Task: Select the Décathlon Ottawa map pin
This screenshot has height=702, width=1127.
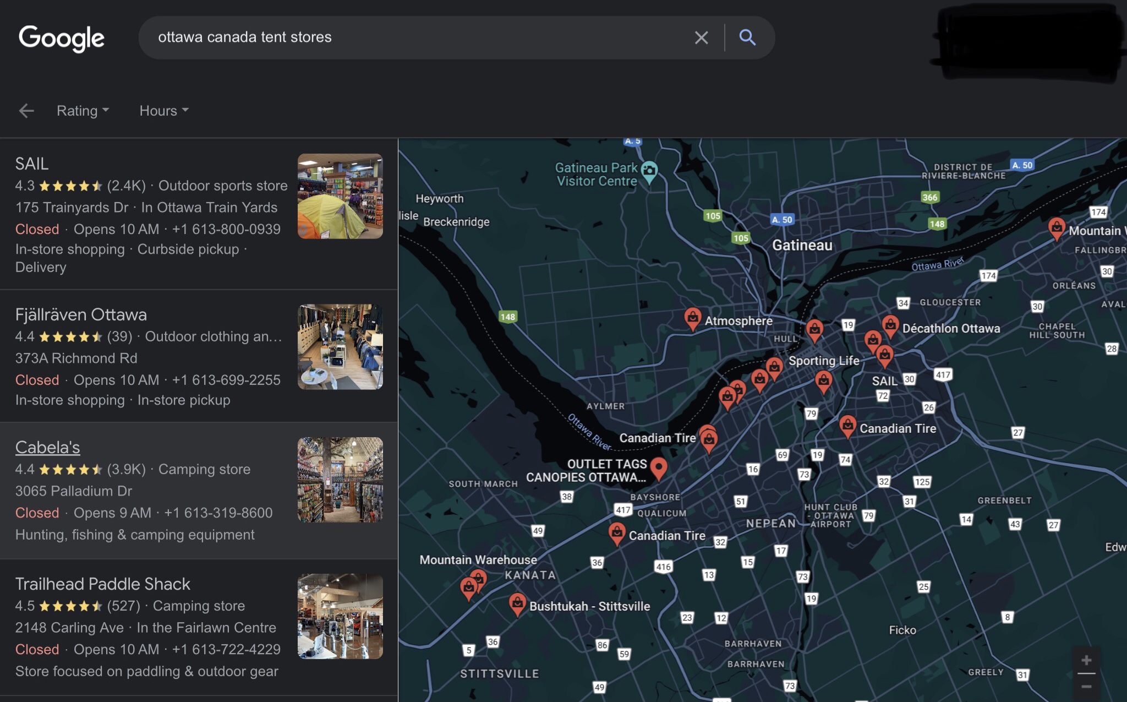Action: pos(890,326)
